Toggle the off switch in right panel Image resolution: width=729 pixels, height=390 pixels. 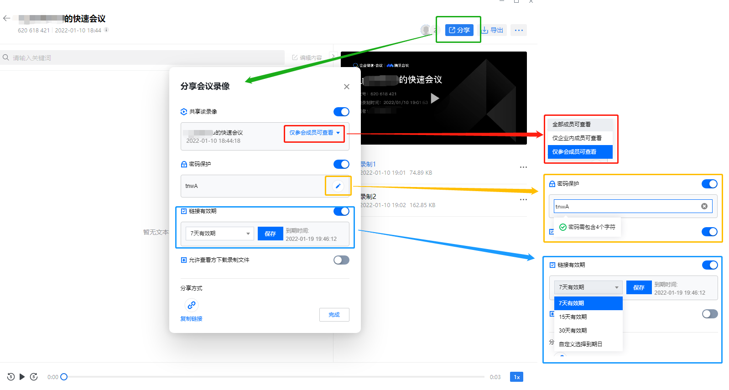[x=710, y=314]
